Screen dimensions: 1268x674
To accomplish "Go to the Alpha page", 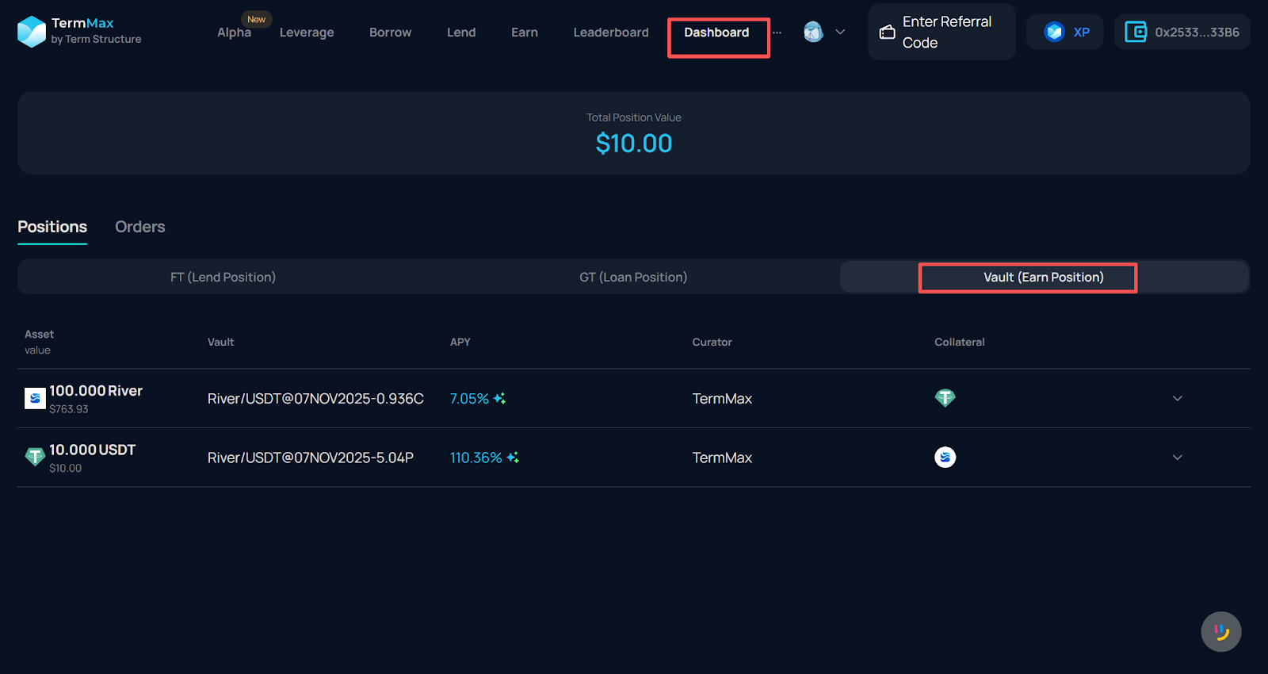I will [234, 33].
